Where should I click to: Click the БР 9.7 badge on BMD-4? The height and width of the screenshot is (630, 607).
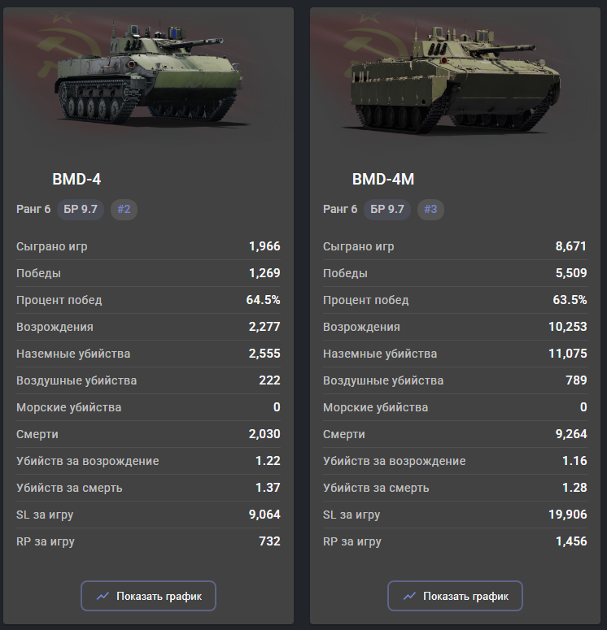pyautogui.click(x=81, y=209)
